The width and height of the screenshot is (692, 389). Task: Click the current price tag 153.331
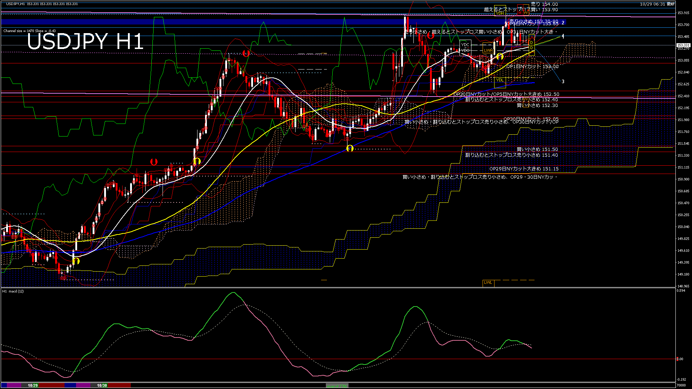click(x=683, y=45)
